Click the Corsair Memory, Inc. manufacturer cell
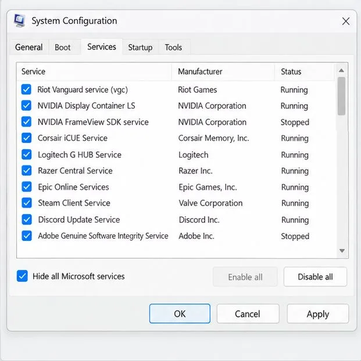The width and height of the screenshot is (361, 361). (x=213, y=138)
